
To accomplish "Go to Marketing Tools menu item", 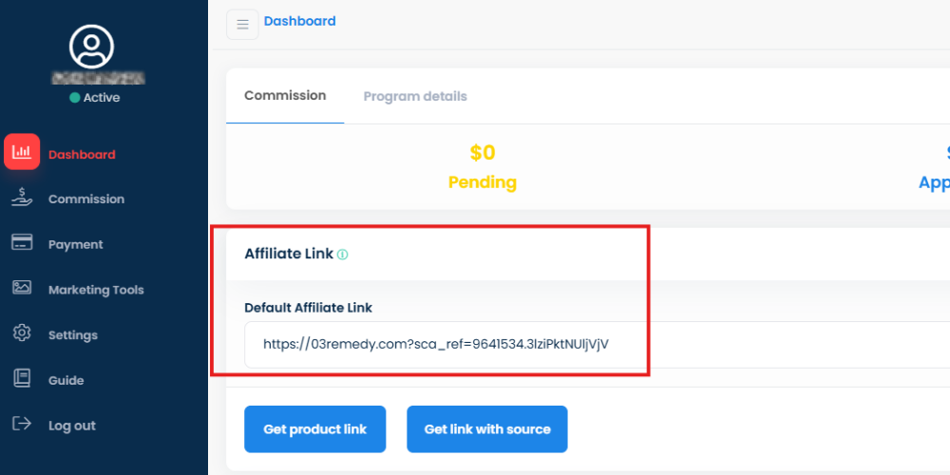I will [96, 290].
